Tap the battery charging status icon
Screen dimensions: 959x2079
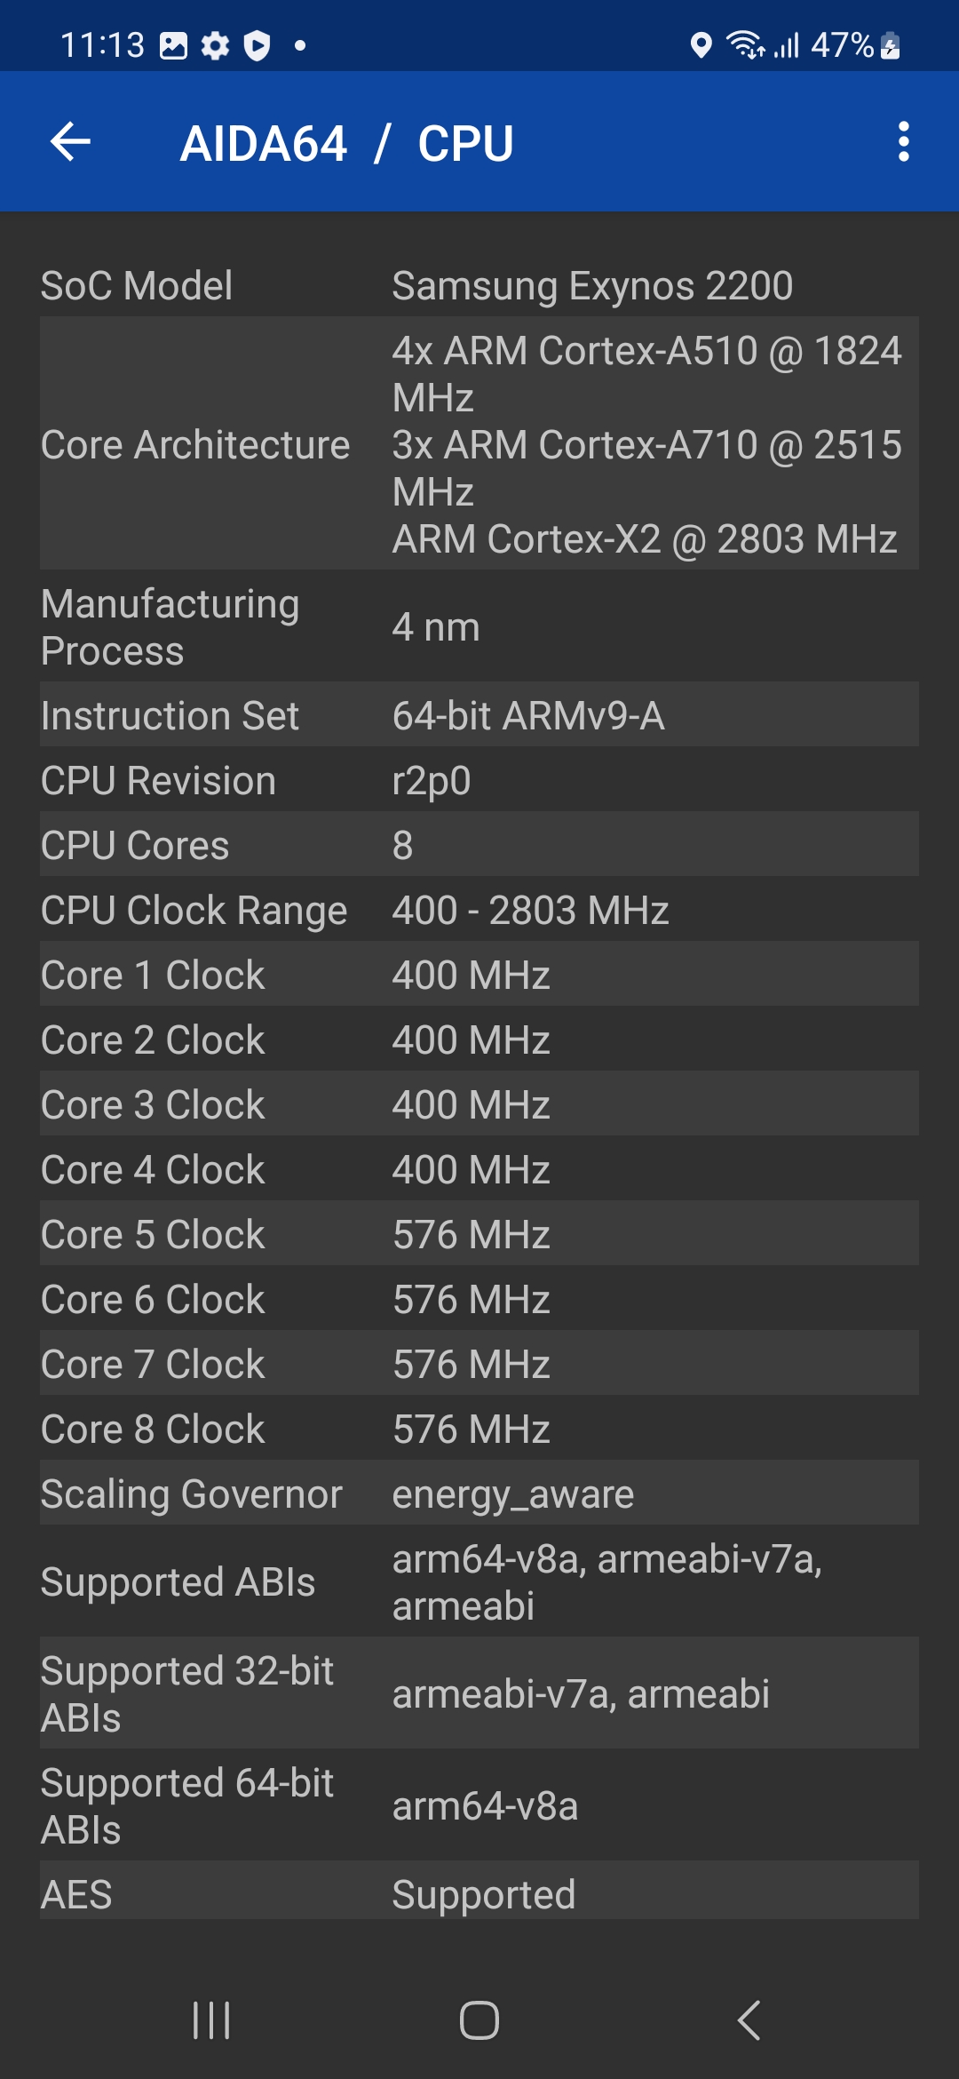tap(891, 45)
